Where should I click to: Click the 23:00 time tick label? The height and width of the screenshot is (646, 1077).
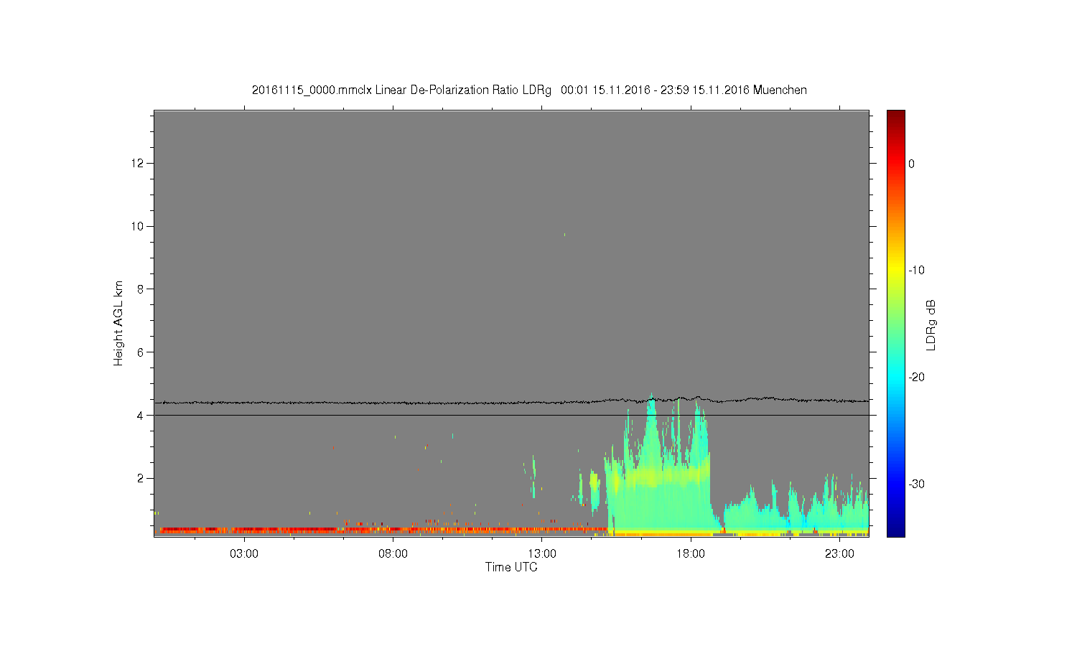pos(839,554)
